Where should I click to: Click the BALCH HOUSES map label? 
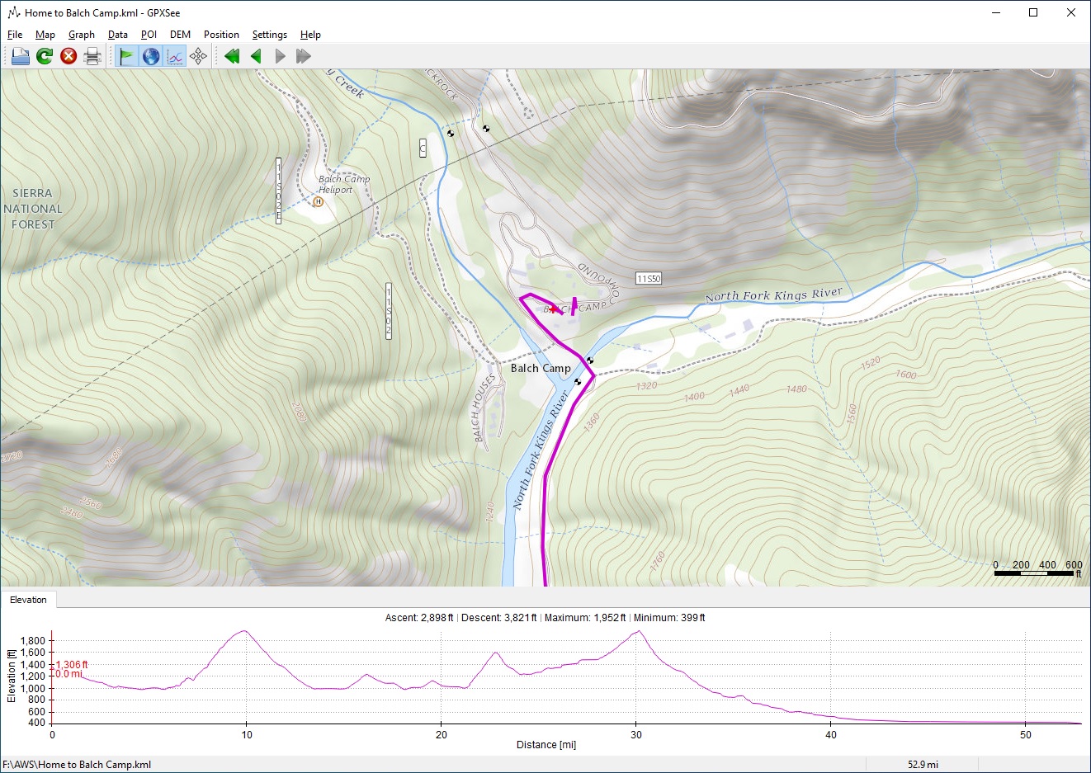484,408
